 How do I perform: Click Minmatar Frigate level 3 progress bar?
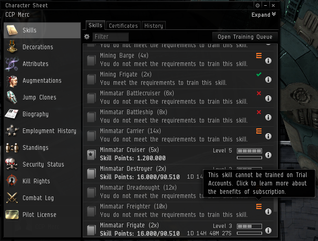tap(249, 226)
